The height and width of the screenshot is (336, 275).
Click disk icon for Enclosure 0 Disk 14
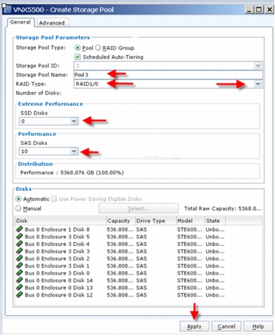(x=20, y=280)
